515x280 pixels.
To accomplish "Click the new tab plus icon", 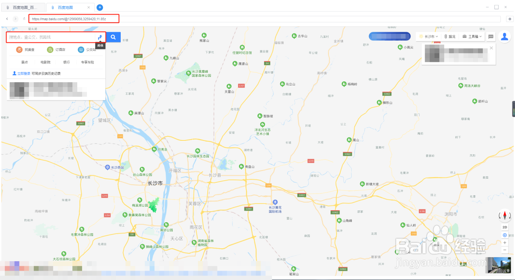I will (x=100, y=7).
